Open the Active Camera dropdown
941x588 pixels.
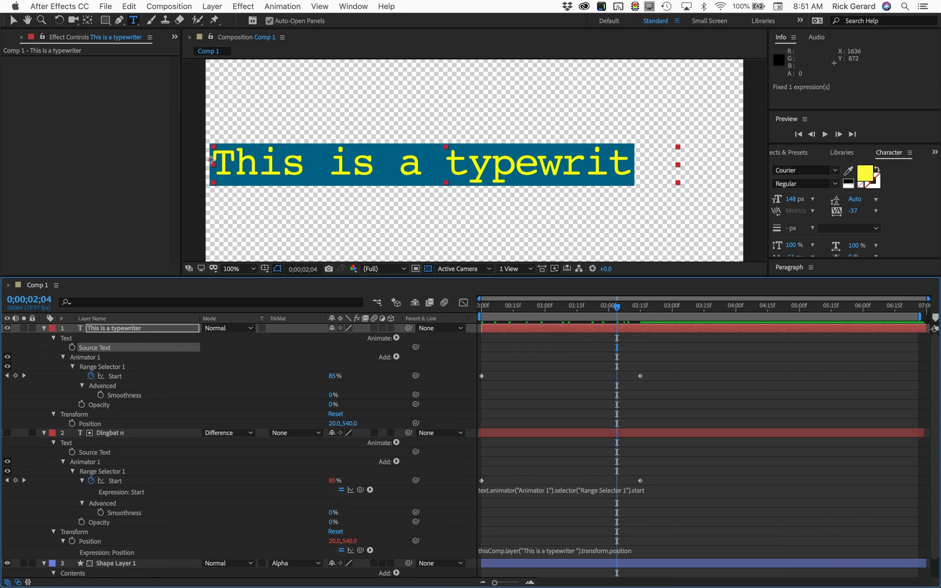[464, 269]
